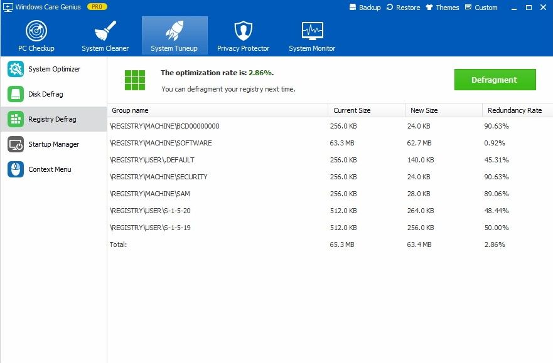Click the PRO badge in title bar
Screen dimensions: 553x363
97,7
